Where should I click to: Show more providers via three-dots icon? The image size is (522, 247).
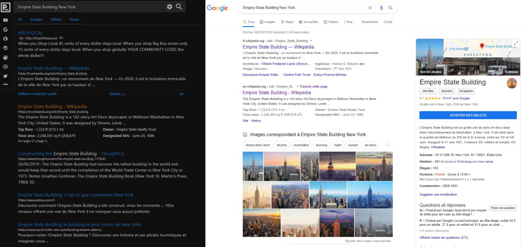tap(5, 84)
